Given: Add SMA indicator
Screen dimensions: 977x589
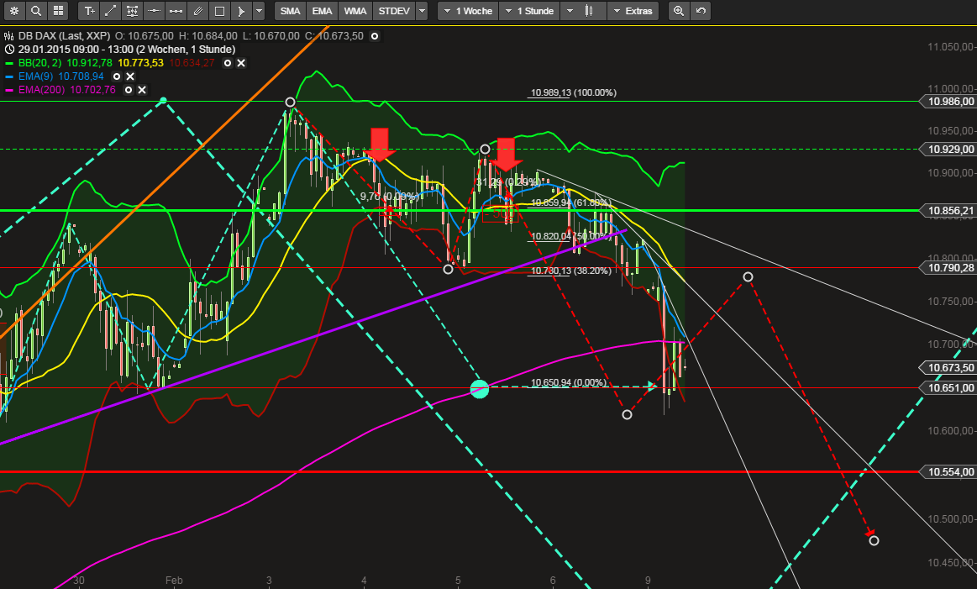Looking at the screenshot, I should click(x=290, y=11).
